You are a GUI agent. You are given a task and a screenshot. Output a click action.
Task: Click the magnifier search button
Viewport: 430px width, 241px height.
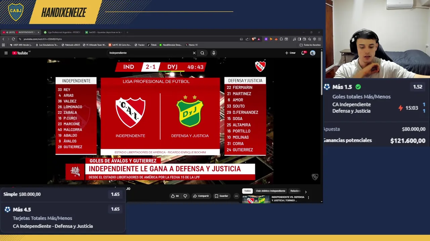tap(202, 53)
